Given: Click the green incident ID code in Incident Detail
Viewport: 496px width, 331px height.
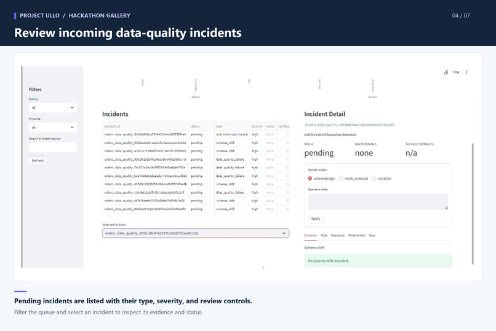Looking at the screenshot, I should click(x=350, y=125).
